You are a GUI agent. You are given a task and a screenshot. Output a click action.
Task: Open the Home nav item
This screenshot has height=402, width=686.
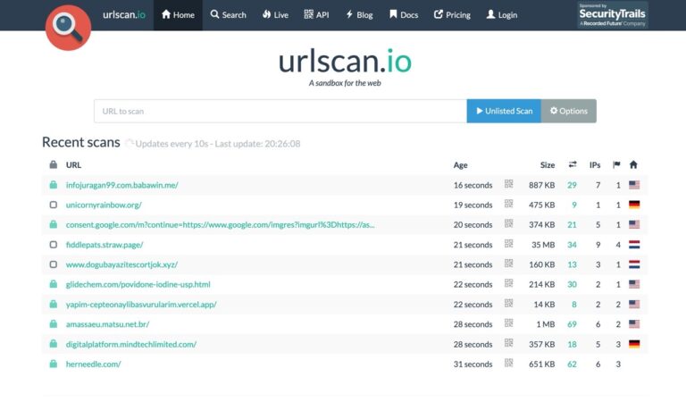[x=178, y=15]
